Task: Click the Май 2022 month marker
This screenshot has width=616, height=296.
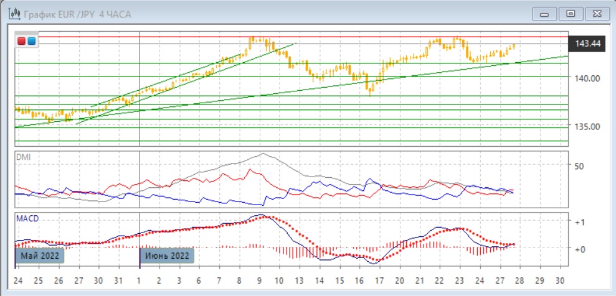Action: (x=40, y=256)
